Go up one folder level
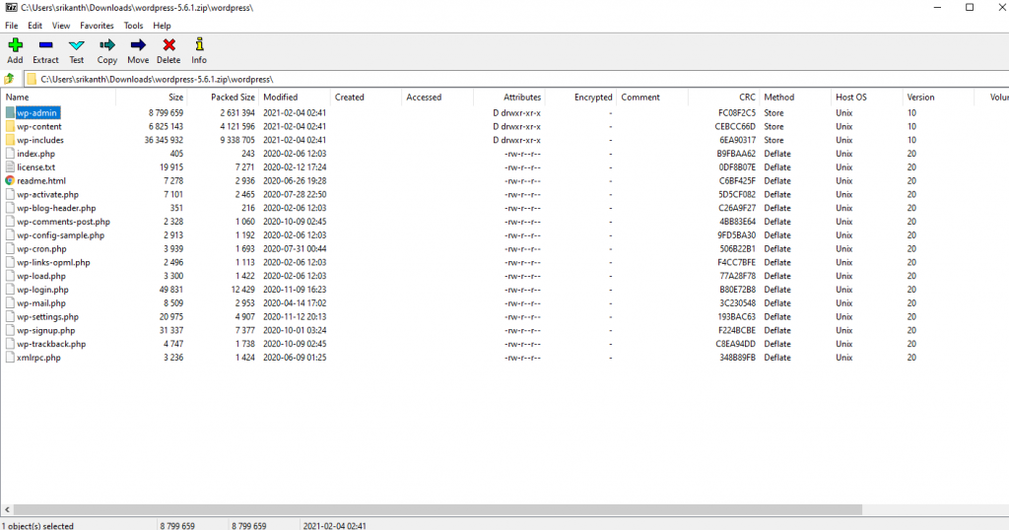 pyautogui.click(x=9, y=79)
